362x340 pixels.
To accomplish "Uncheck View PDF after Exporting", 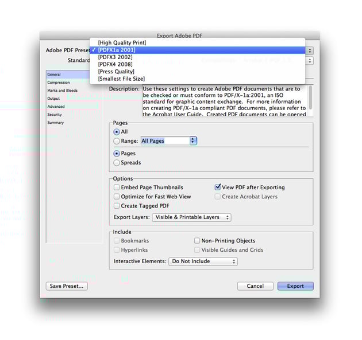I will [x=217, y=187].
